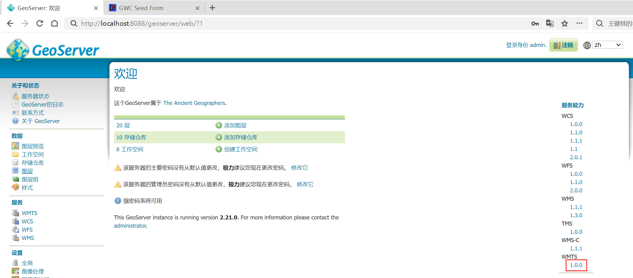Open the zh language dropdown
The height and width of the screenshot is (278, 633).
click(x=607, y=45)
